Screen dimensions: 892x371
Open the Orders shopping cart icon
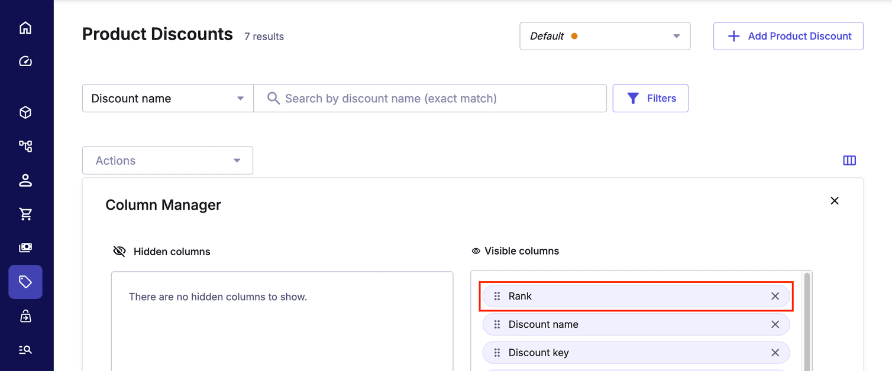point(25,214)
